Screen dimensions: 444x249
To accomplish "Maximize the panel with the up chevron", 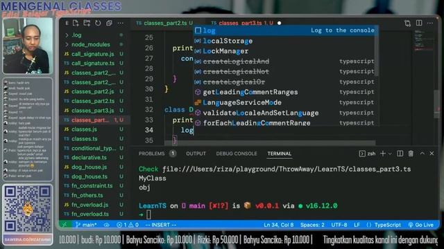I will (x=422, y=154).
